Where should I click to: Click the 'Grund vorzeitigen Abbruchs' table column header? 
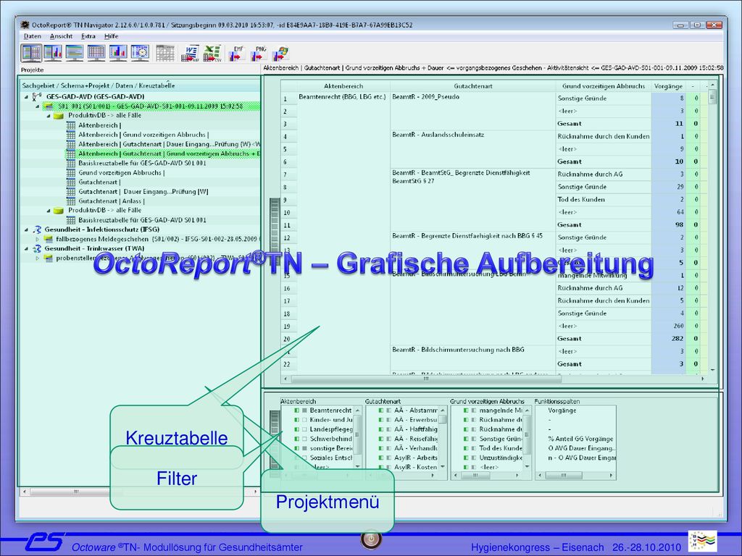[x=604, y=86]
